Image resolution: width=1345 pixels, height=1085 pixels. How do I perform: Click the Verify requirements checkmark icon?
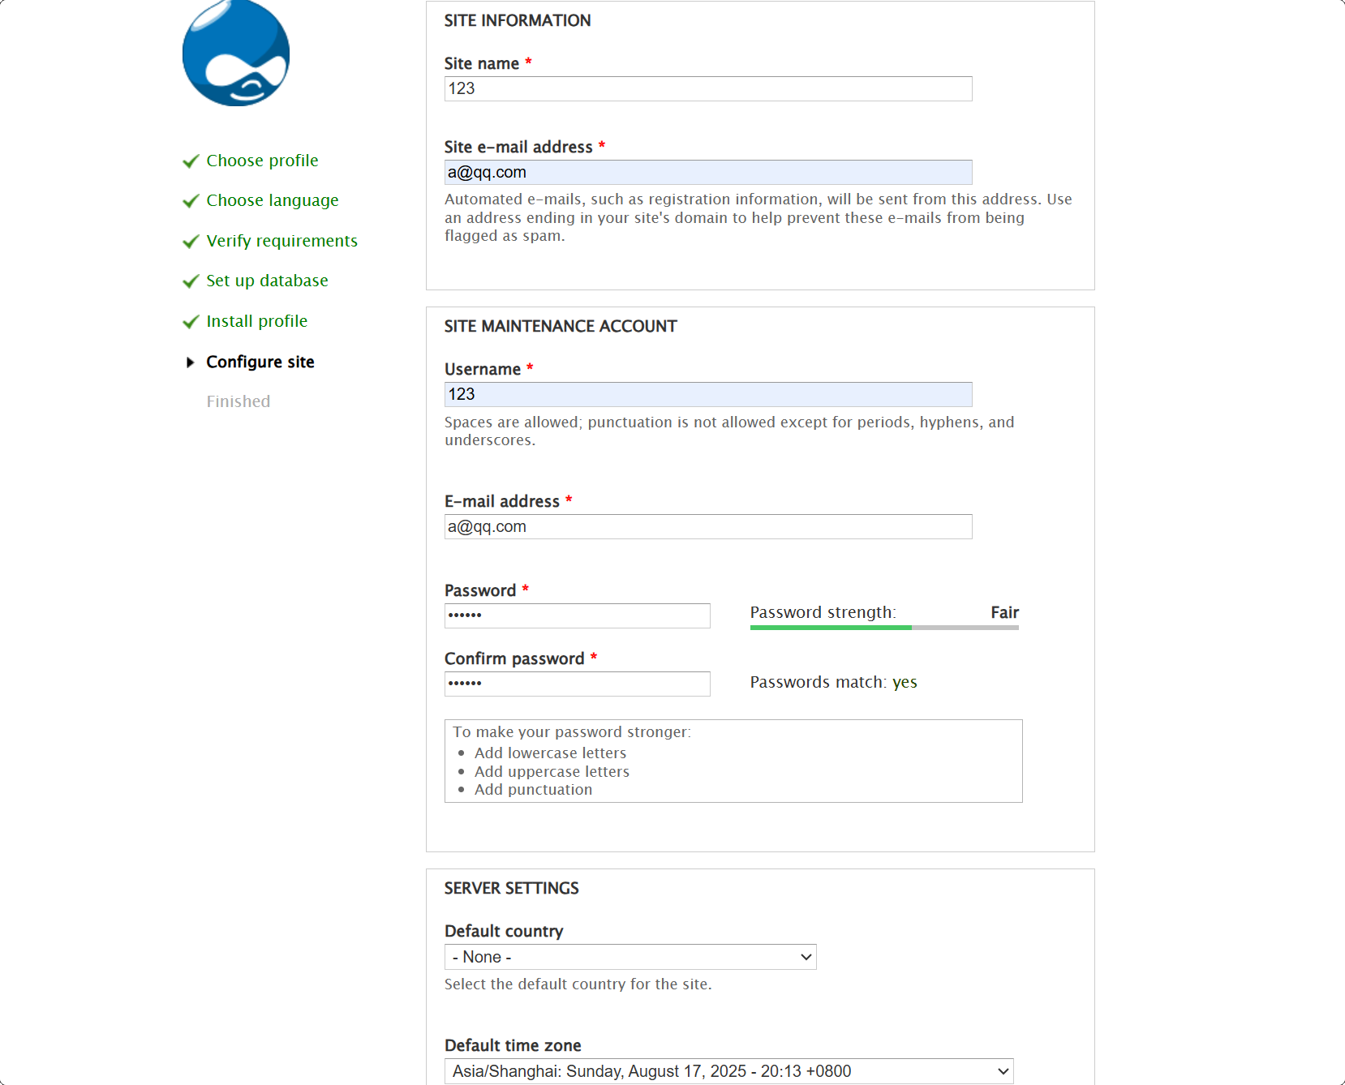(191, 242)
